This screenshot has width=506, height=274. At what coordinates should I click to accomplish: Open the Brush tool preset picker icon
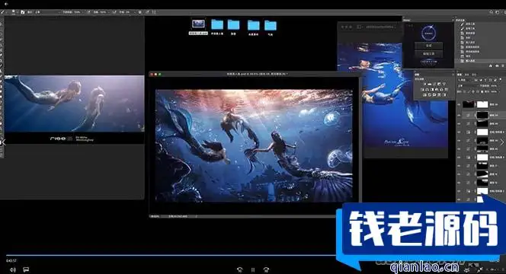(x=2, y=12)
